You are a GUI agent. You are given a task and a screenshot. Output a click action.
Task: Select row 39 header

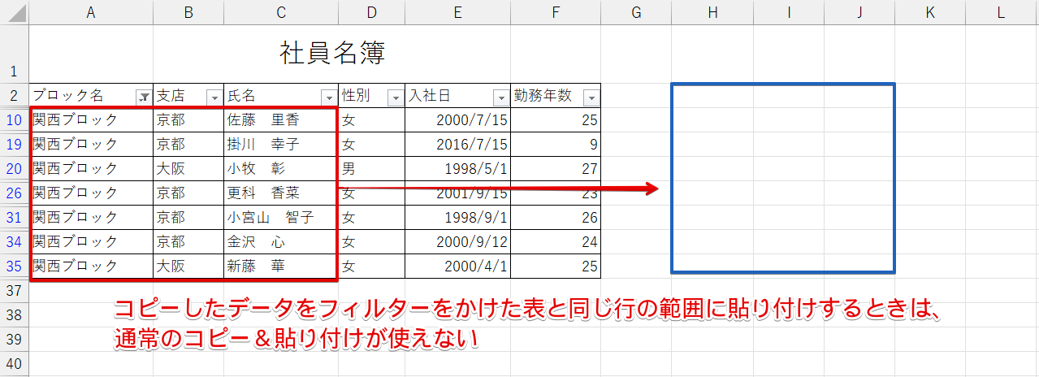pyautogui.click(x=14, y=339)
